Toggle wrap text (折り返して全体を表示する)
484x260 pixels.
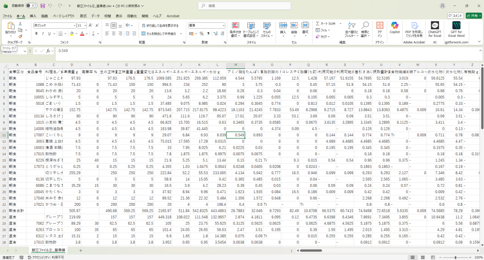coord(160,25)
